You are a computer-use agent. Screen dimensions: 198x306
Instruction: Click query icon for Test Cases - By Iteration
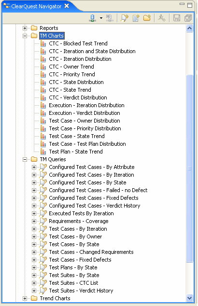click(x=43, y=229)
